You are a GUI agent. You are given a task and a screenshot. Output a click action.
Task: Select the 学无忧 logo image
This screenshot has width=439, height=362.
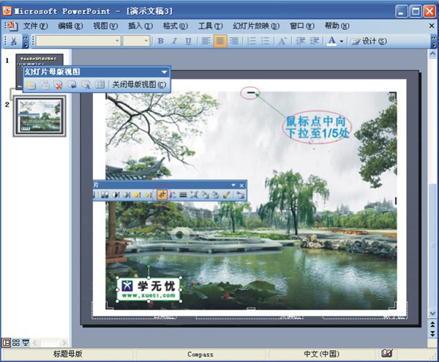(149, 289)
